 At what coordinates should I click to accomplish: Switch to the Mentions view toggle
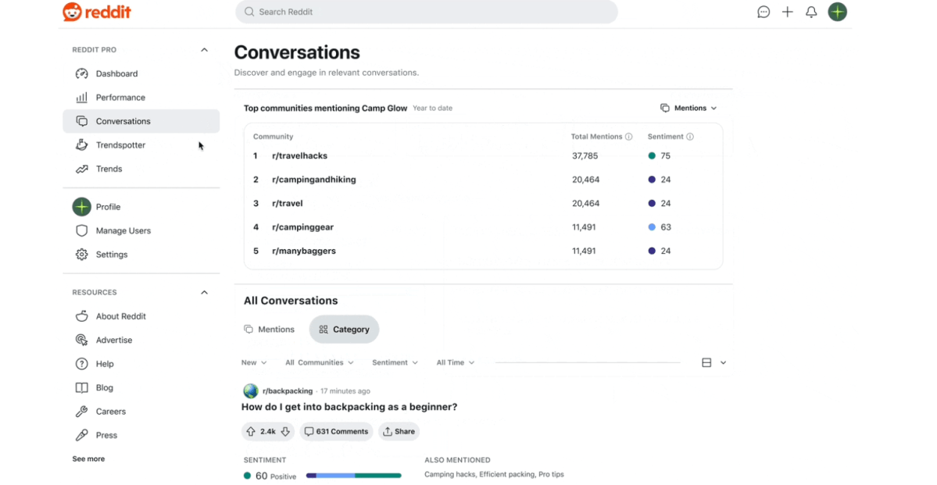270,330
